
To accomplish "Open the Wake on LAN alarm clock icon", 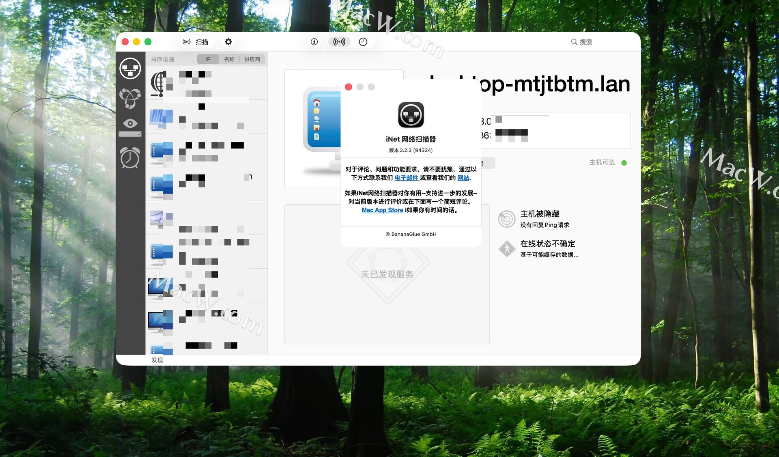I will [x=130, y=157].
